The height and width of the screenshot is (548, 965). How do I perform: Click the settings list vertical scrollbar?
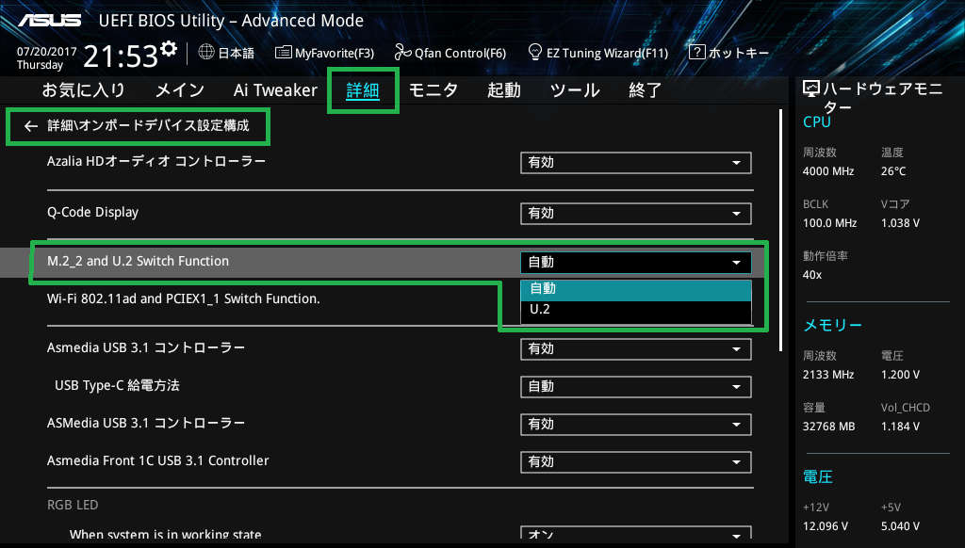[781, 231]
